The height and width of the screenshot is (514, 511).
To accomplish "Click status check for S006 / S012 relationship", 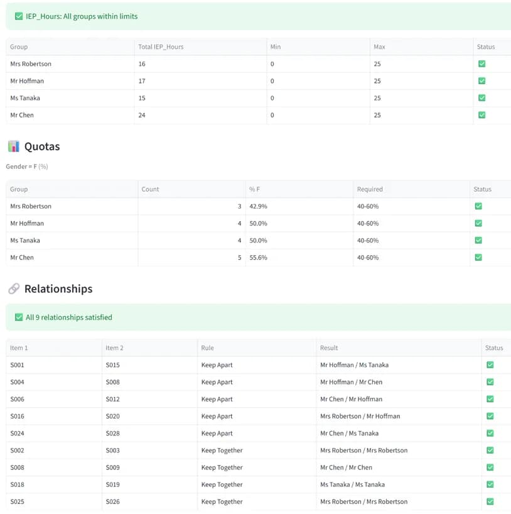I will click(490, 399).
